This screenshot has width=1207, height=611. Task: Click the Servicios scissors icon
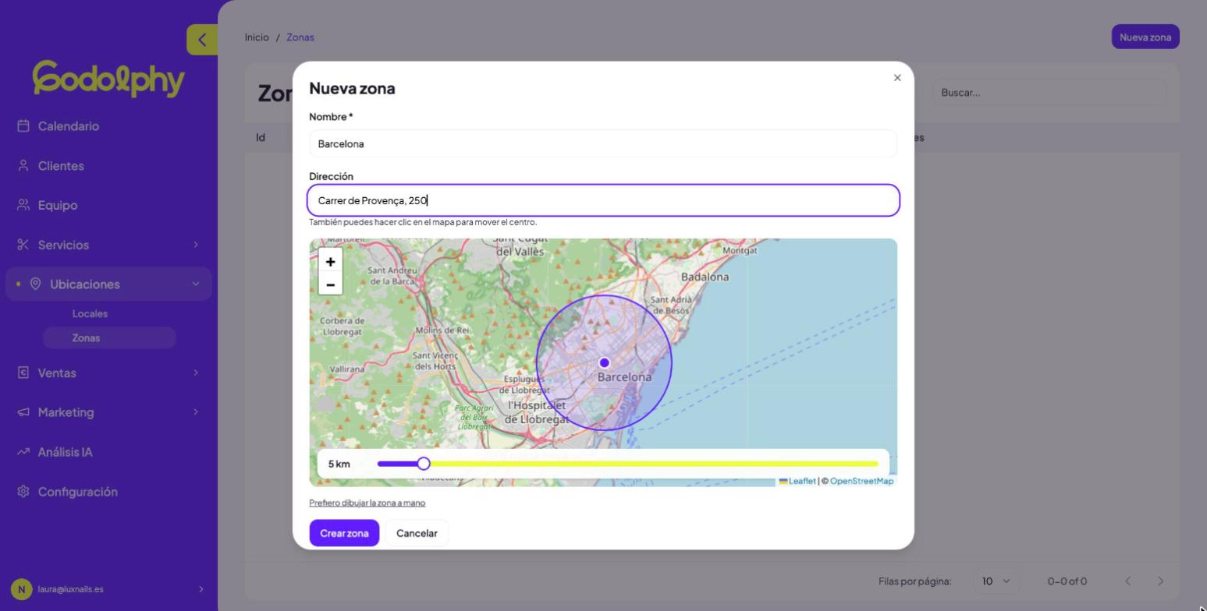tap(23, 245)
